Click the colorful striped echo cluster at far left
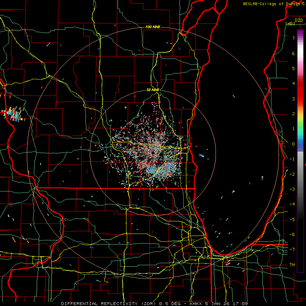The height and width of the screenshot is (306, 306). point(14,114)
